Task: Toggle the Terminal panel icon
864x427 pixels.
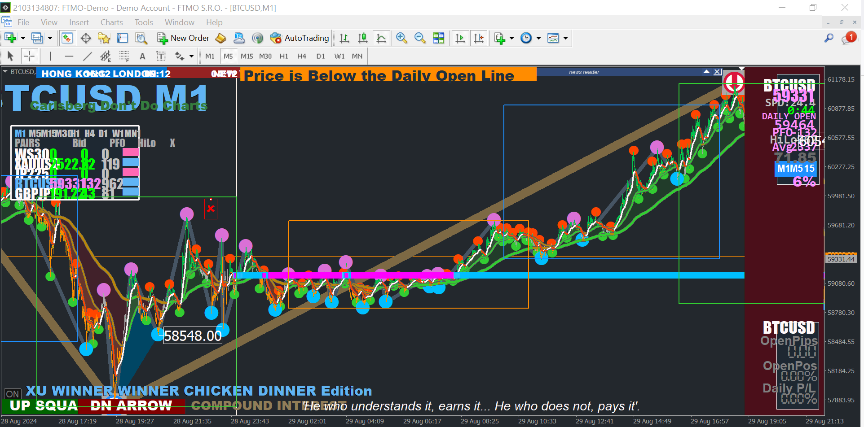Action: 123,38
